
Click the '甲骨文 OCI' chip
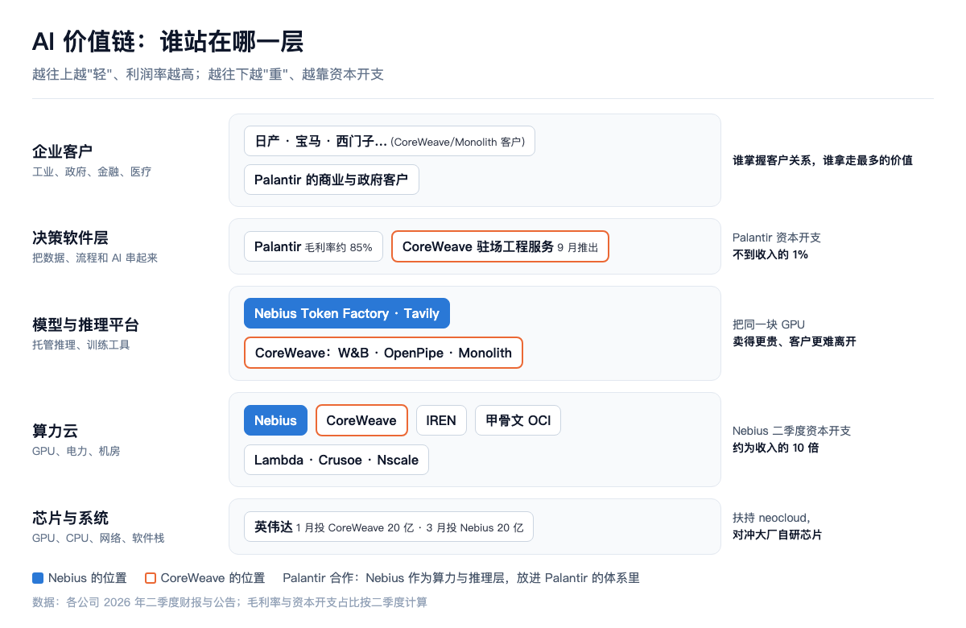tap(518, 420)
